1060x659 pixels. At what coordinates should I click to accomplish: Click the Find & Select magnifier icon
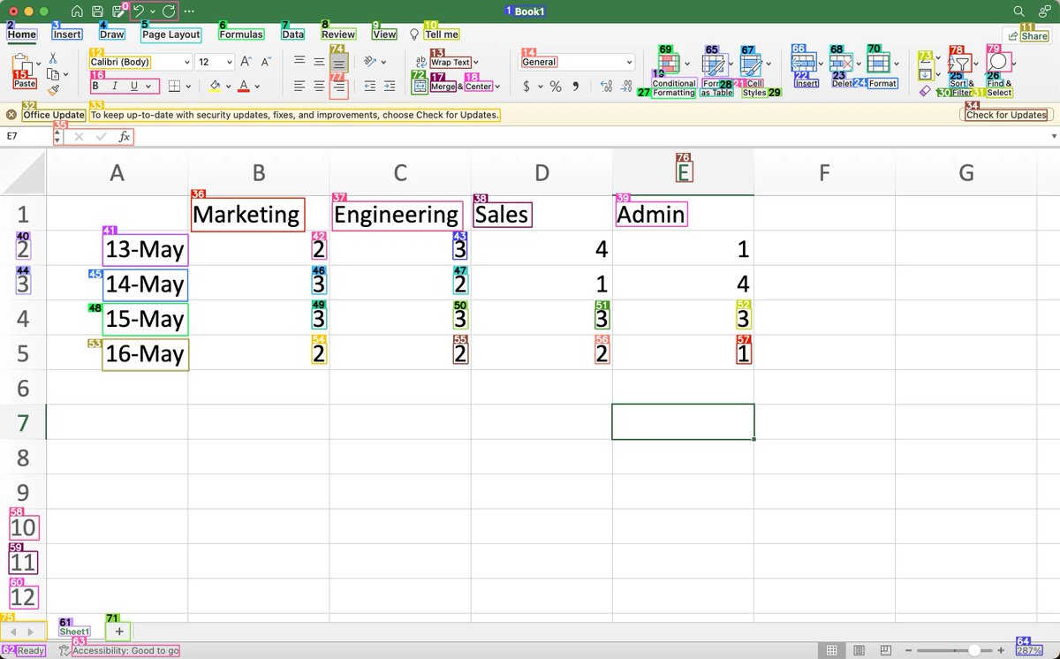(x=998, y=63)
